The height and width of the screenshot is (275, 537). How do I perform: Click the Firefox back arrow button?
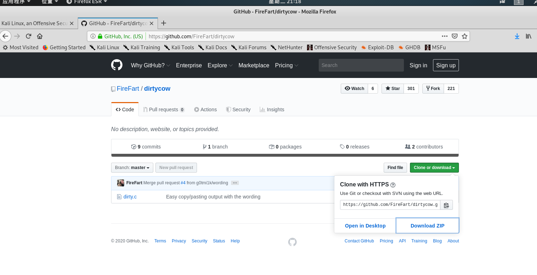5,36
